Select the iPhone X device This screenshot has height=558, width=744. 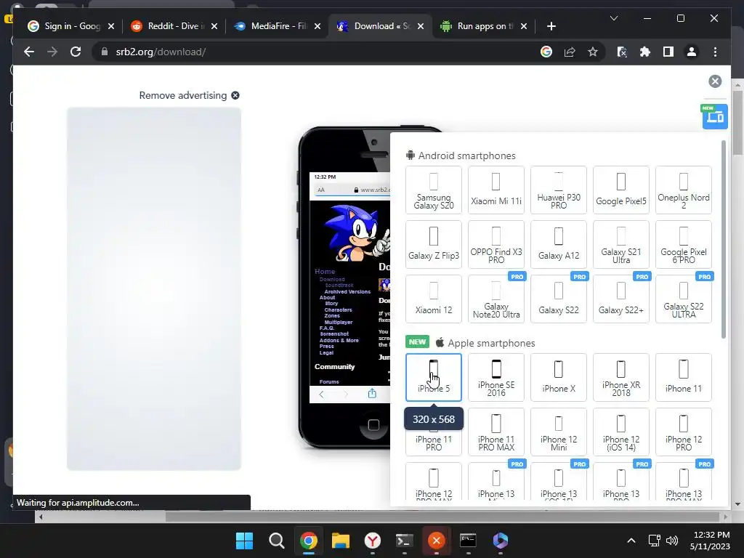click(x=559, y=378)
